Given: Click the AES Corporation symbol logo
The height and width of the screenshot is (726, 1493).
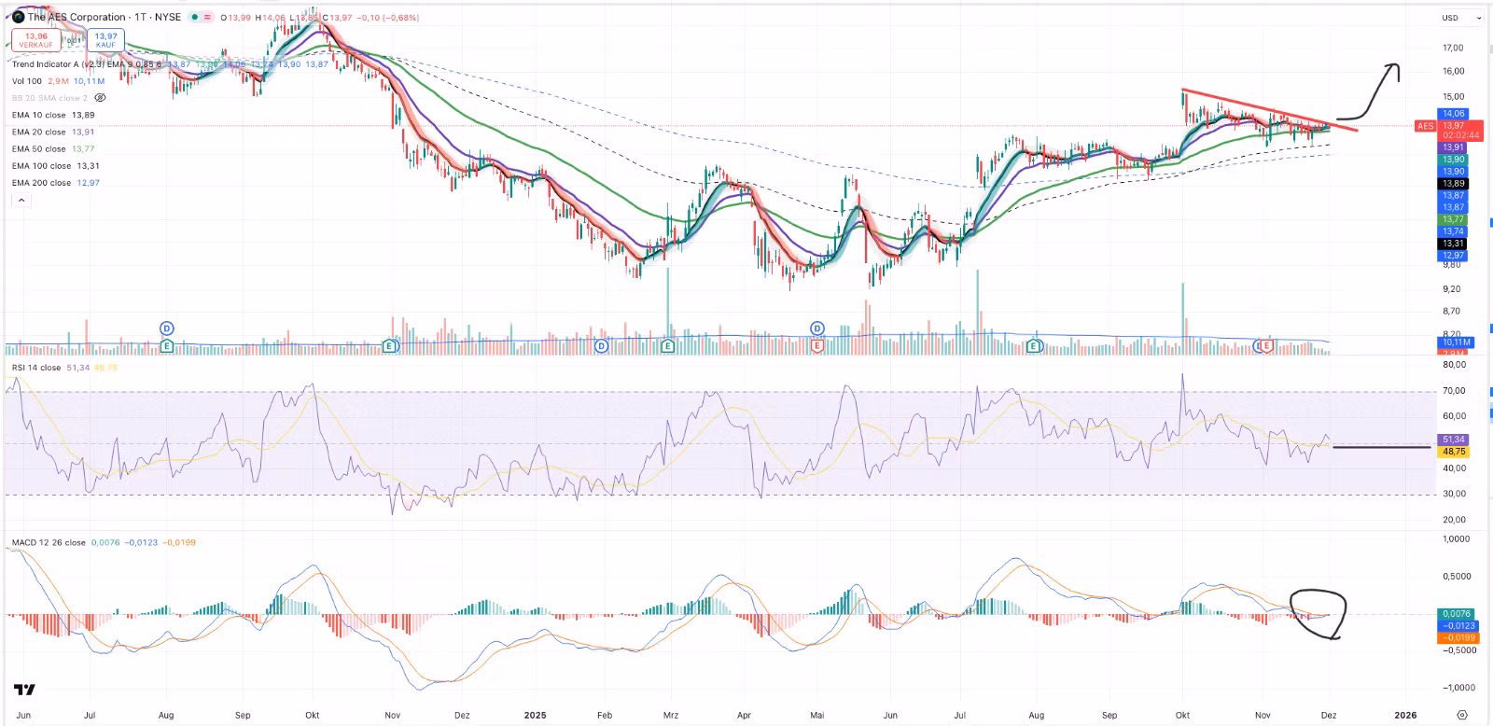Looking at the screenshot, I should click(x=18, y=17).
